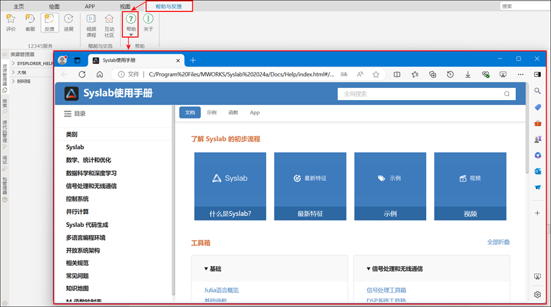Open the 什么是Syslab? tile
The height and width of the screenshot is (307, 551).
pos(230,186)
